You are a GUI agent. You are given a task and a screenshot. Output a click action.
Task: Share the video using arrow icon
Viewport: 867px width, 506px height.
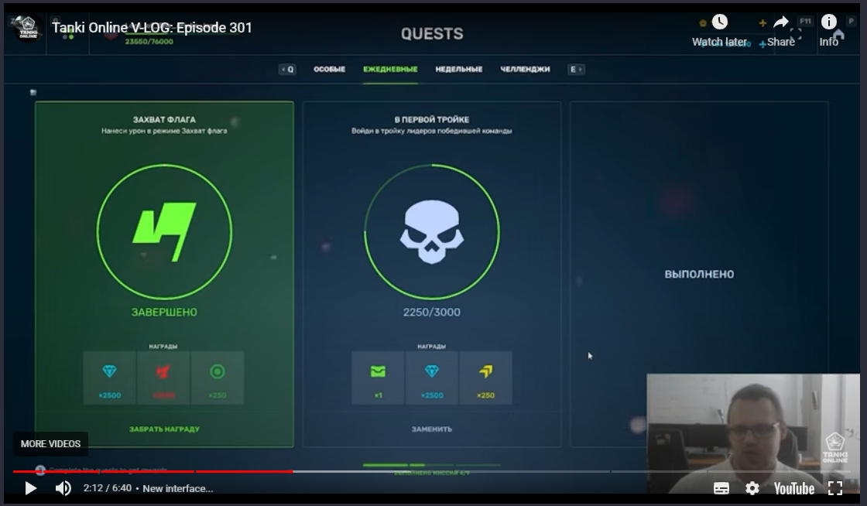[x=781, y=31]
